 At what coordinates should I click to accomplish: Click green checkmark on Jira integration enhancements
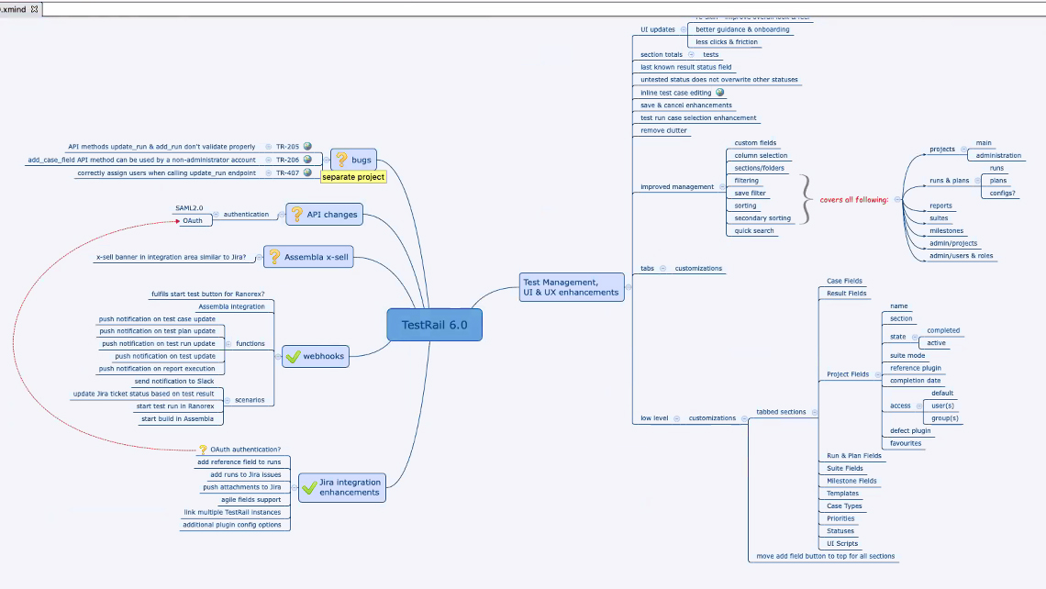[309, 487]
